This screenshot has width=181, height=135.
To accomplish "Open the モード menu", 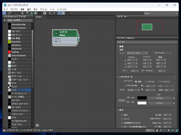I will tap(6, 10).
